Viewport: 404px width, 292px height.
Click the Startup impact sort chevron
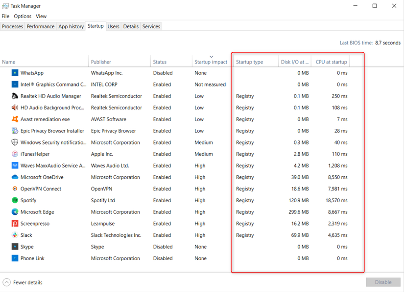tap(211, 56)
